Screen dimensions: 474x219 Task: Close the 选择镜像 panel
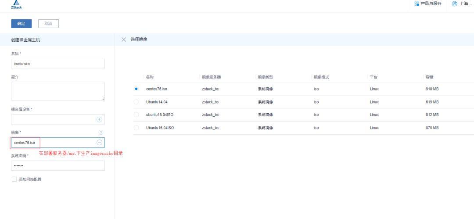pyautogui.click(x=124, y=39)
